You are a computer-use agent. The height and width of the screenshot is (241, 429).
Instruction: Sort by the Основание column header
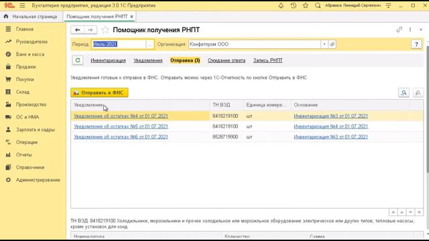tap(350, 105)
